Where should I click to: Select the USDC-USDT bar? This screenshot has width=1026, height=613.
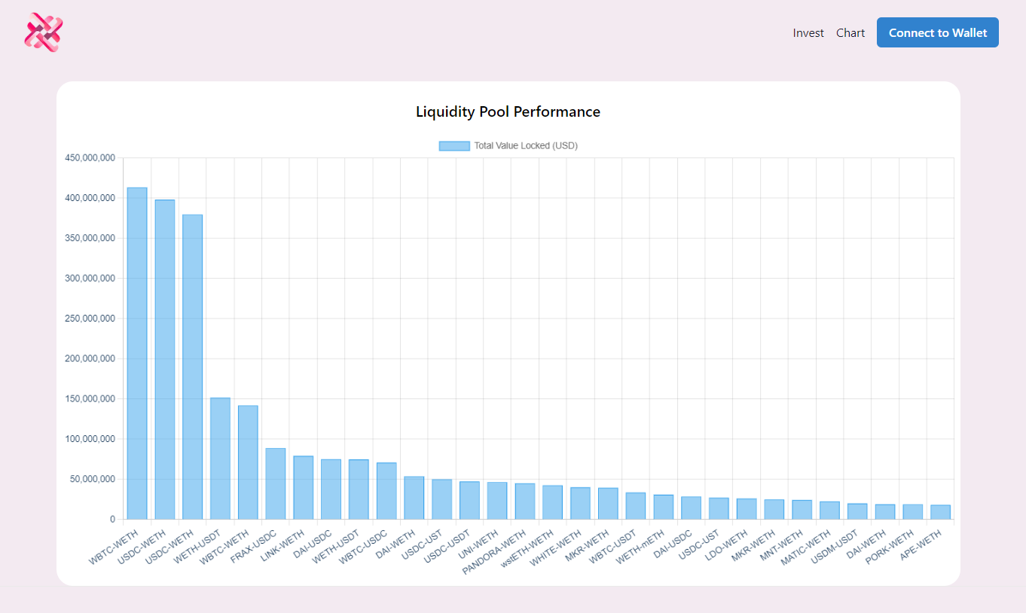469,500
